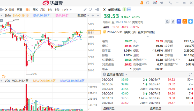Click the trade row at 08:03:51
The width and height of the screenshot is (194, 111).
(125, 98)
